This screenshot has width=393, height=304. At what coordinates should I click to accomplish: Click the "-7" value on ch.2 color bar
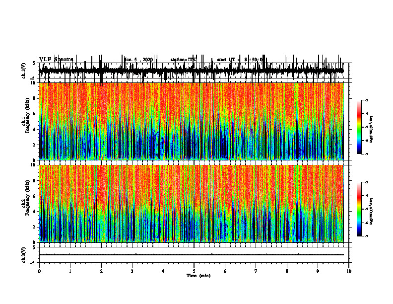pos(366,236)
